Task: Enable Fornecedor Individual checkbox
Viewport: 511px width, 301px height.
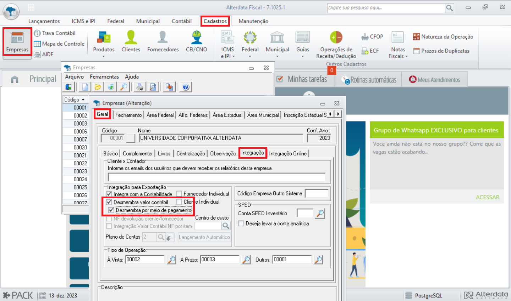Action: (x=179, y=194)
